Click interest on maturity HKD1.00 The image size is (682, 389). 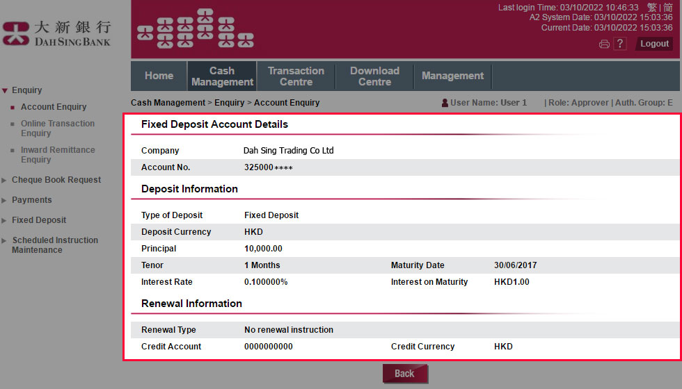coord(511,282)
